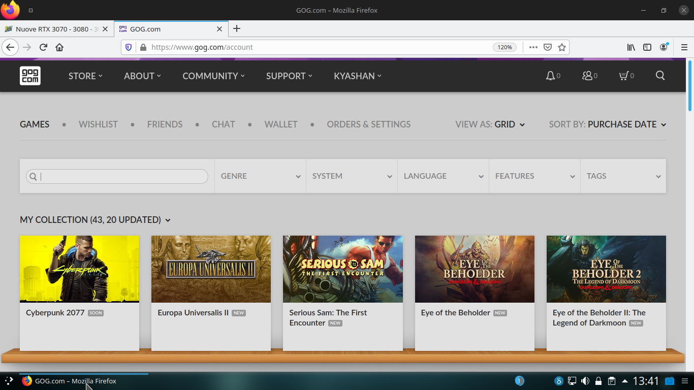Click the GOG.com Firefox taskbar entry

click(x=84, y=381)
